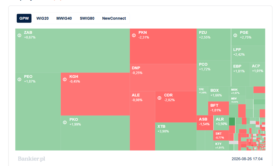This screenshot has width=278, height=166.
Task: Click the Bankier.pl logo link
Action: click(32, 159)
